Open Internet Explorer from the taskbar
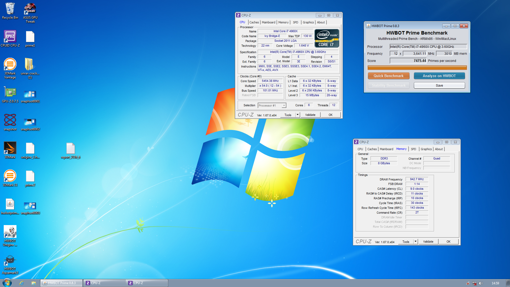The height and width of the screenshot is (287, 510). tap(22, 283)
